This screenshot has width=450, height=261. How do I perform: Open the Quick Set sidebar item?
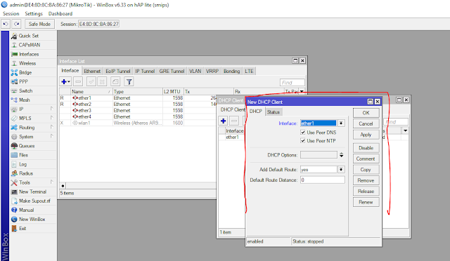pyautogui.click(x=29, y=36)
